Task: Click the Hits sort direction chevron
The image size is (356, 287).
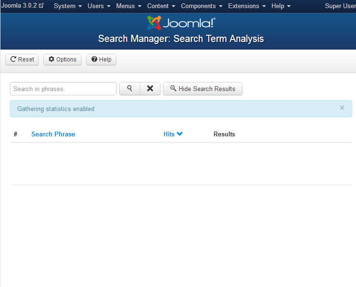Action: click(x=180, y=134)
